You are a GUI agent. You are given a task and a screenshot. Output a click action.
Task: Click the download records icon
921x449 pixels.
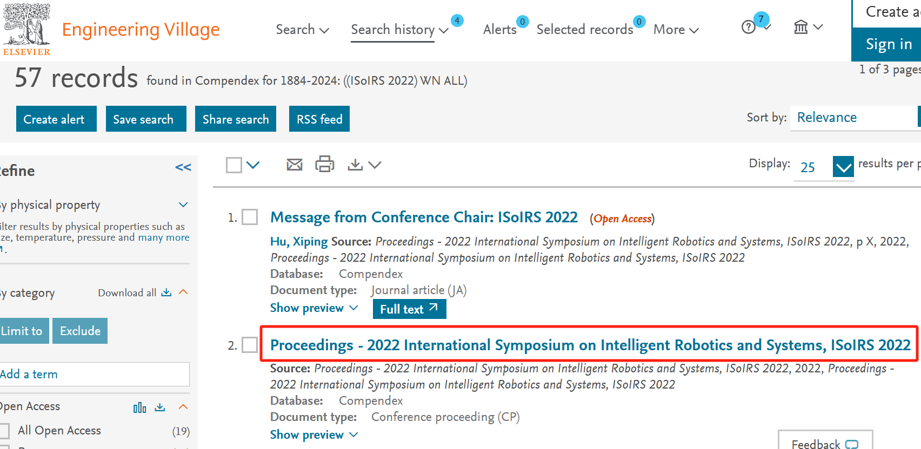(x=355, y=165)
